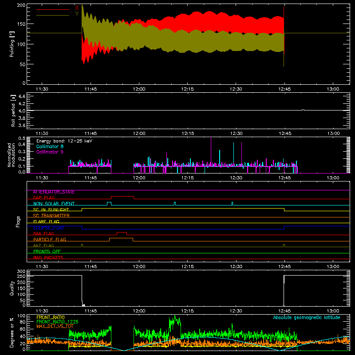This screenshot has height=355, width=355.
Task: Click the olive A4Z_FLAG label
Action: (43, 245)
